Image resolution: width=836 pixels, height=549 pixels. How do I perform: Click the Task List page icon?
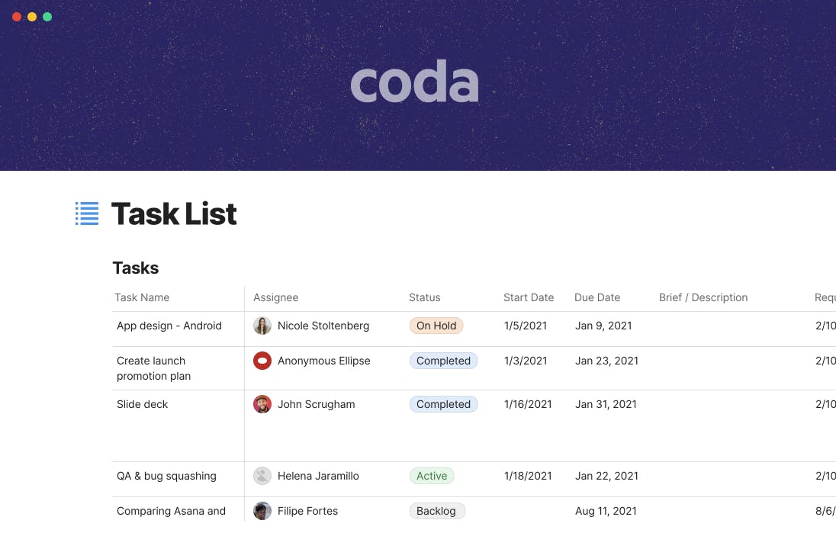(87, 213)
